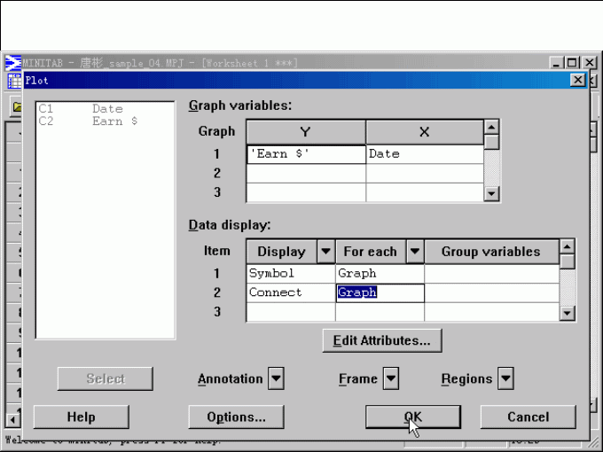Select the Y field containing 'Earn $'

pos(306,154)
